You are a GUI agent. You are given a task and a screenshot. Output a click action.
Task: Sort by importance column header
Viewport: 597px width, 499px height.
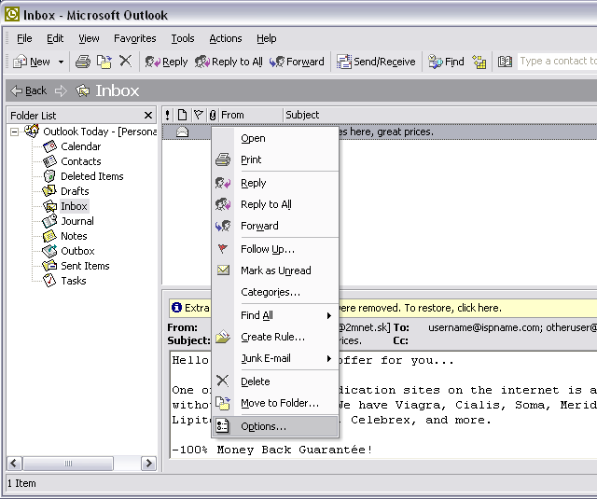click(168, 115)
